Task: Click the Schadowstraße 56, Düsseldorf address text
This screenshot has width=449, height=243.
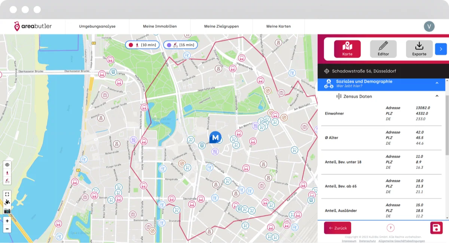Action: [364, 71]
